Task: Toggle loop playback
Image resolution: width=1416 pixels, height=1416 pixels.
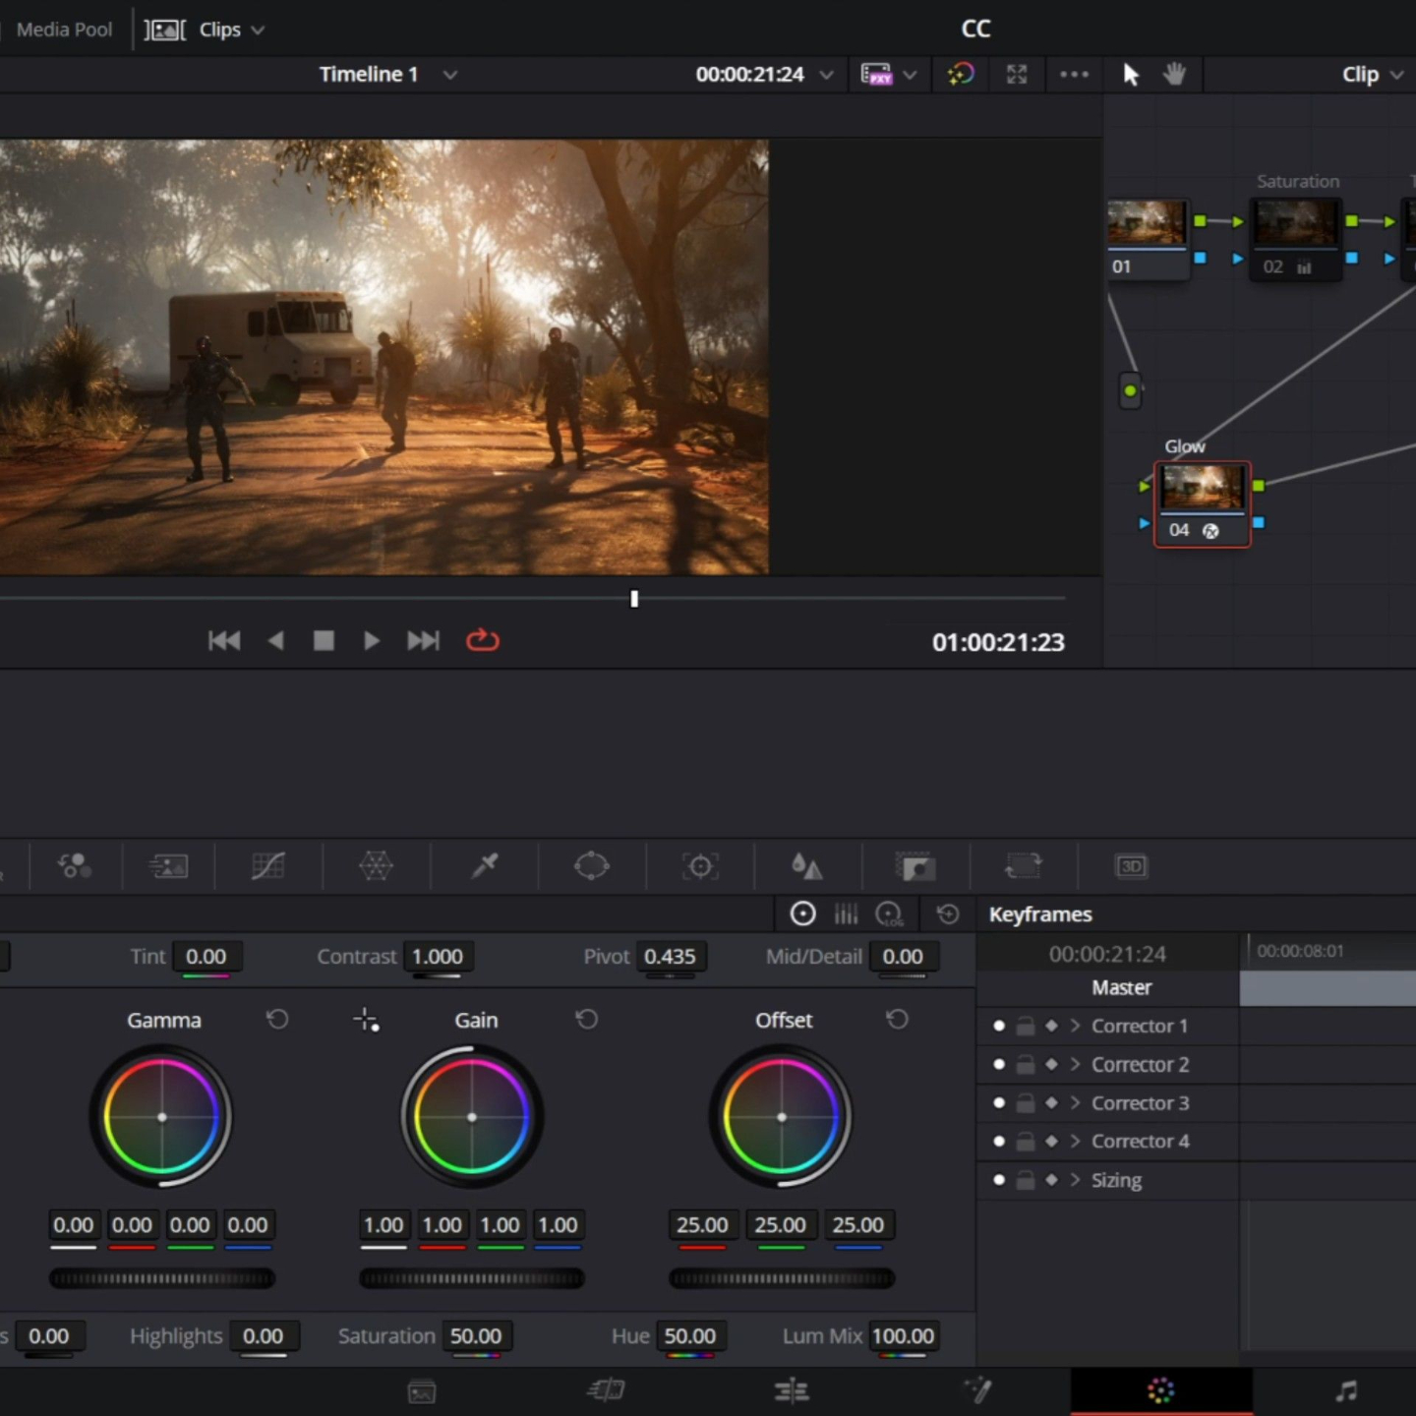Action: coord(482,641)
